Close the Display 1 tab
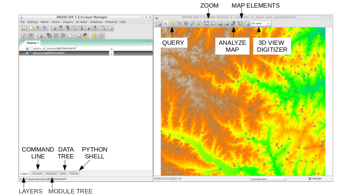The height and width of the screenshot is (196, 348). click(150, 42)
